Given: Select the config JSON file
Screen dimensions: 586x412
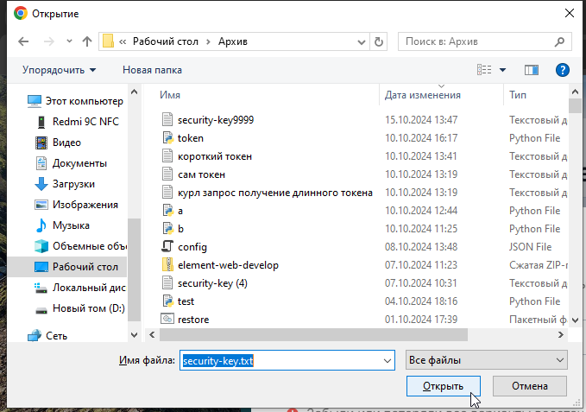Looking at the screenshot, I should tap(192, 246).
